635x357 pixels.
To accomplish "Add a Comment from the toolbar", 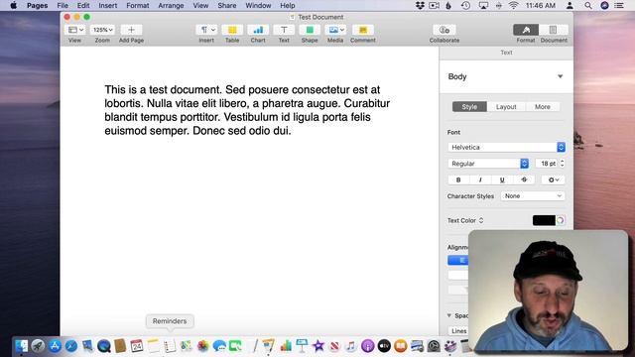I will [363, 30].
